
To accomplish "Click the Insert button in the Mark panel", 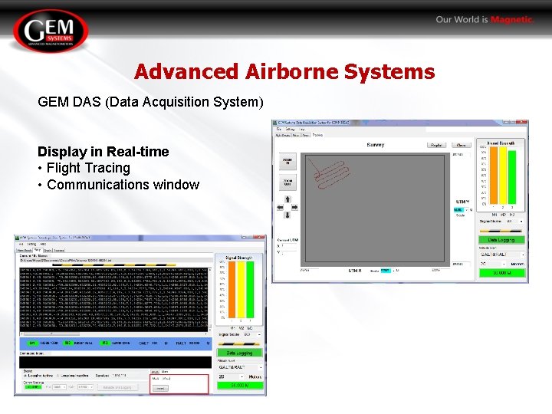I will tap(160, 388).
